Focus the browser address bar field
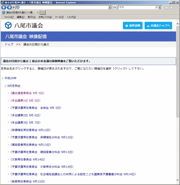Viewport: 180px width, 185px height. pos(64,7)
